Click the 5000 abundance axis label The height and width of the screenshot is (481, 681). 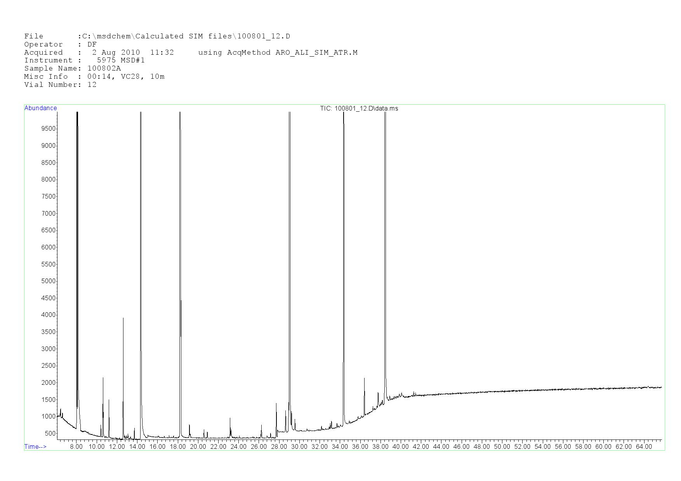pyautogui.click(x=49, y=281)
